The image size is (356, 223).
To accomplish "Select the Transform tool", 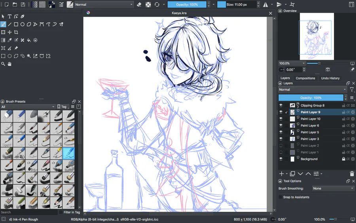I will 3,32.
